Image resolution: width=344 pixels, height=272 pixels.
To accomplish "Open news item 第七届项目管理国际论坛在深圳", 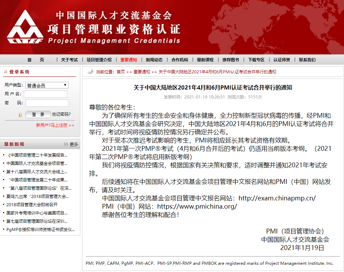I will [37, 221].
